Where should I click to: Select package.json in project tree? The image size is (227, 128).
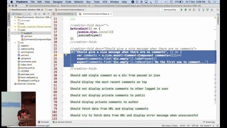[x=27, y=74]
